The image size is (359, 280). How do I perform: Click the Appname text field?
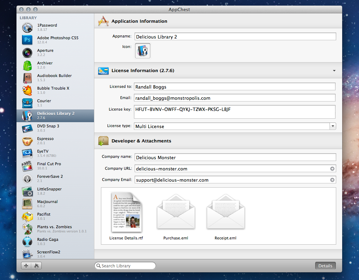(235, 36)
